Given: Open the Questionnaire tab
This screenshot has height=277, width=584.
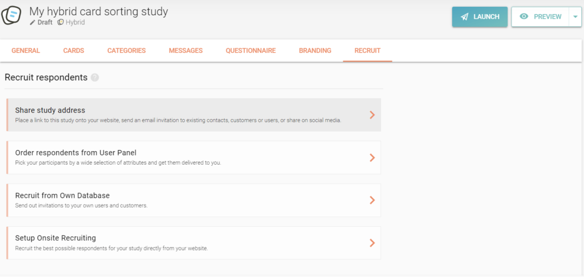Looking at the screenshot, I should 250,51.
